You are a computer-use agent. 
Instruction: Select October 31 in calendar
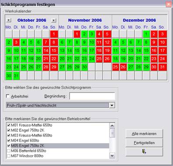point(16,75)
